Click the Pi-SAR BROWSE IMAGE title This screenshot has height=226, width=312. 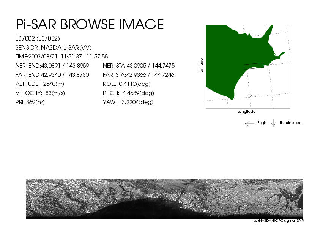90,24
